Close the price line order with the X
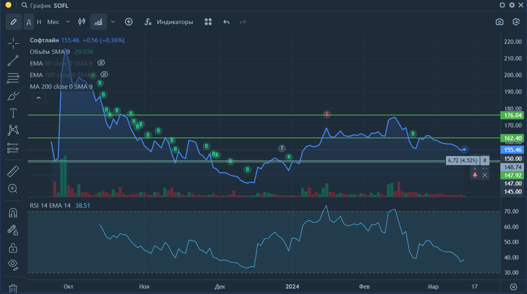This screenshot has width=527, height=294. point(485,175)
